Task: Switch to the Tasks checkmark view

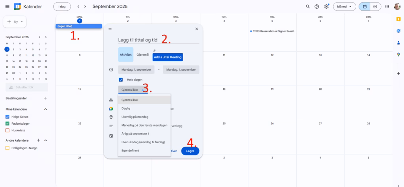Action: point(375,7)
